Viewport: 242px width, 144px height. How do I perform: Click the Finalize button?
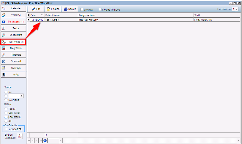tap(53, 9)
